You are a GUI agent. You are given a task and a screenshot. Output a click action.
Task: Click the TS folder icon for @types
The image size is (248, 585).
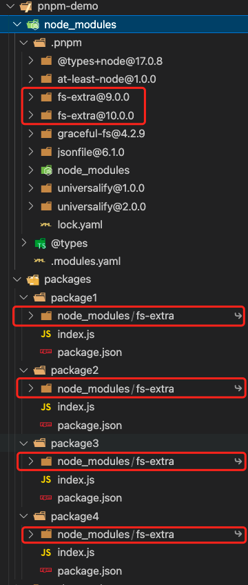tap(39, 244)
